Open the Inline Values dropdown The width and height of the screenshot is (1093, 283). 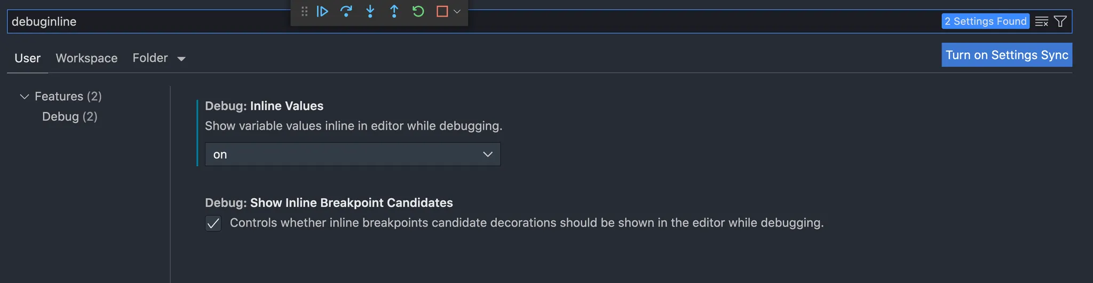pyautogui.click(x=352, y=155)
